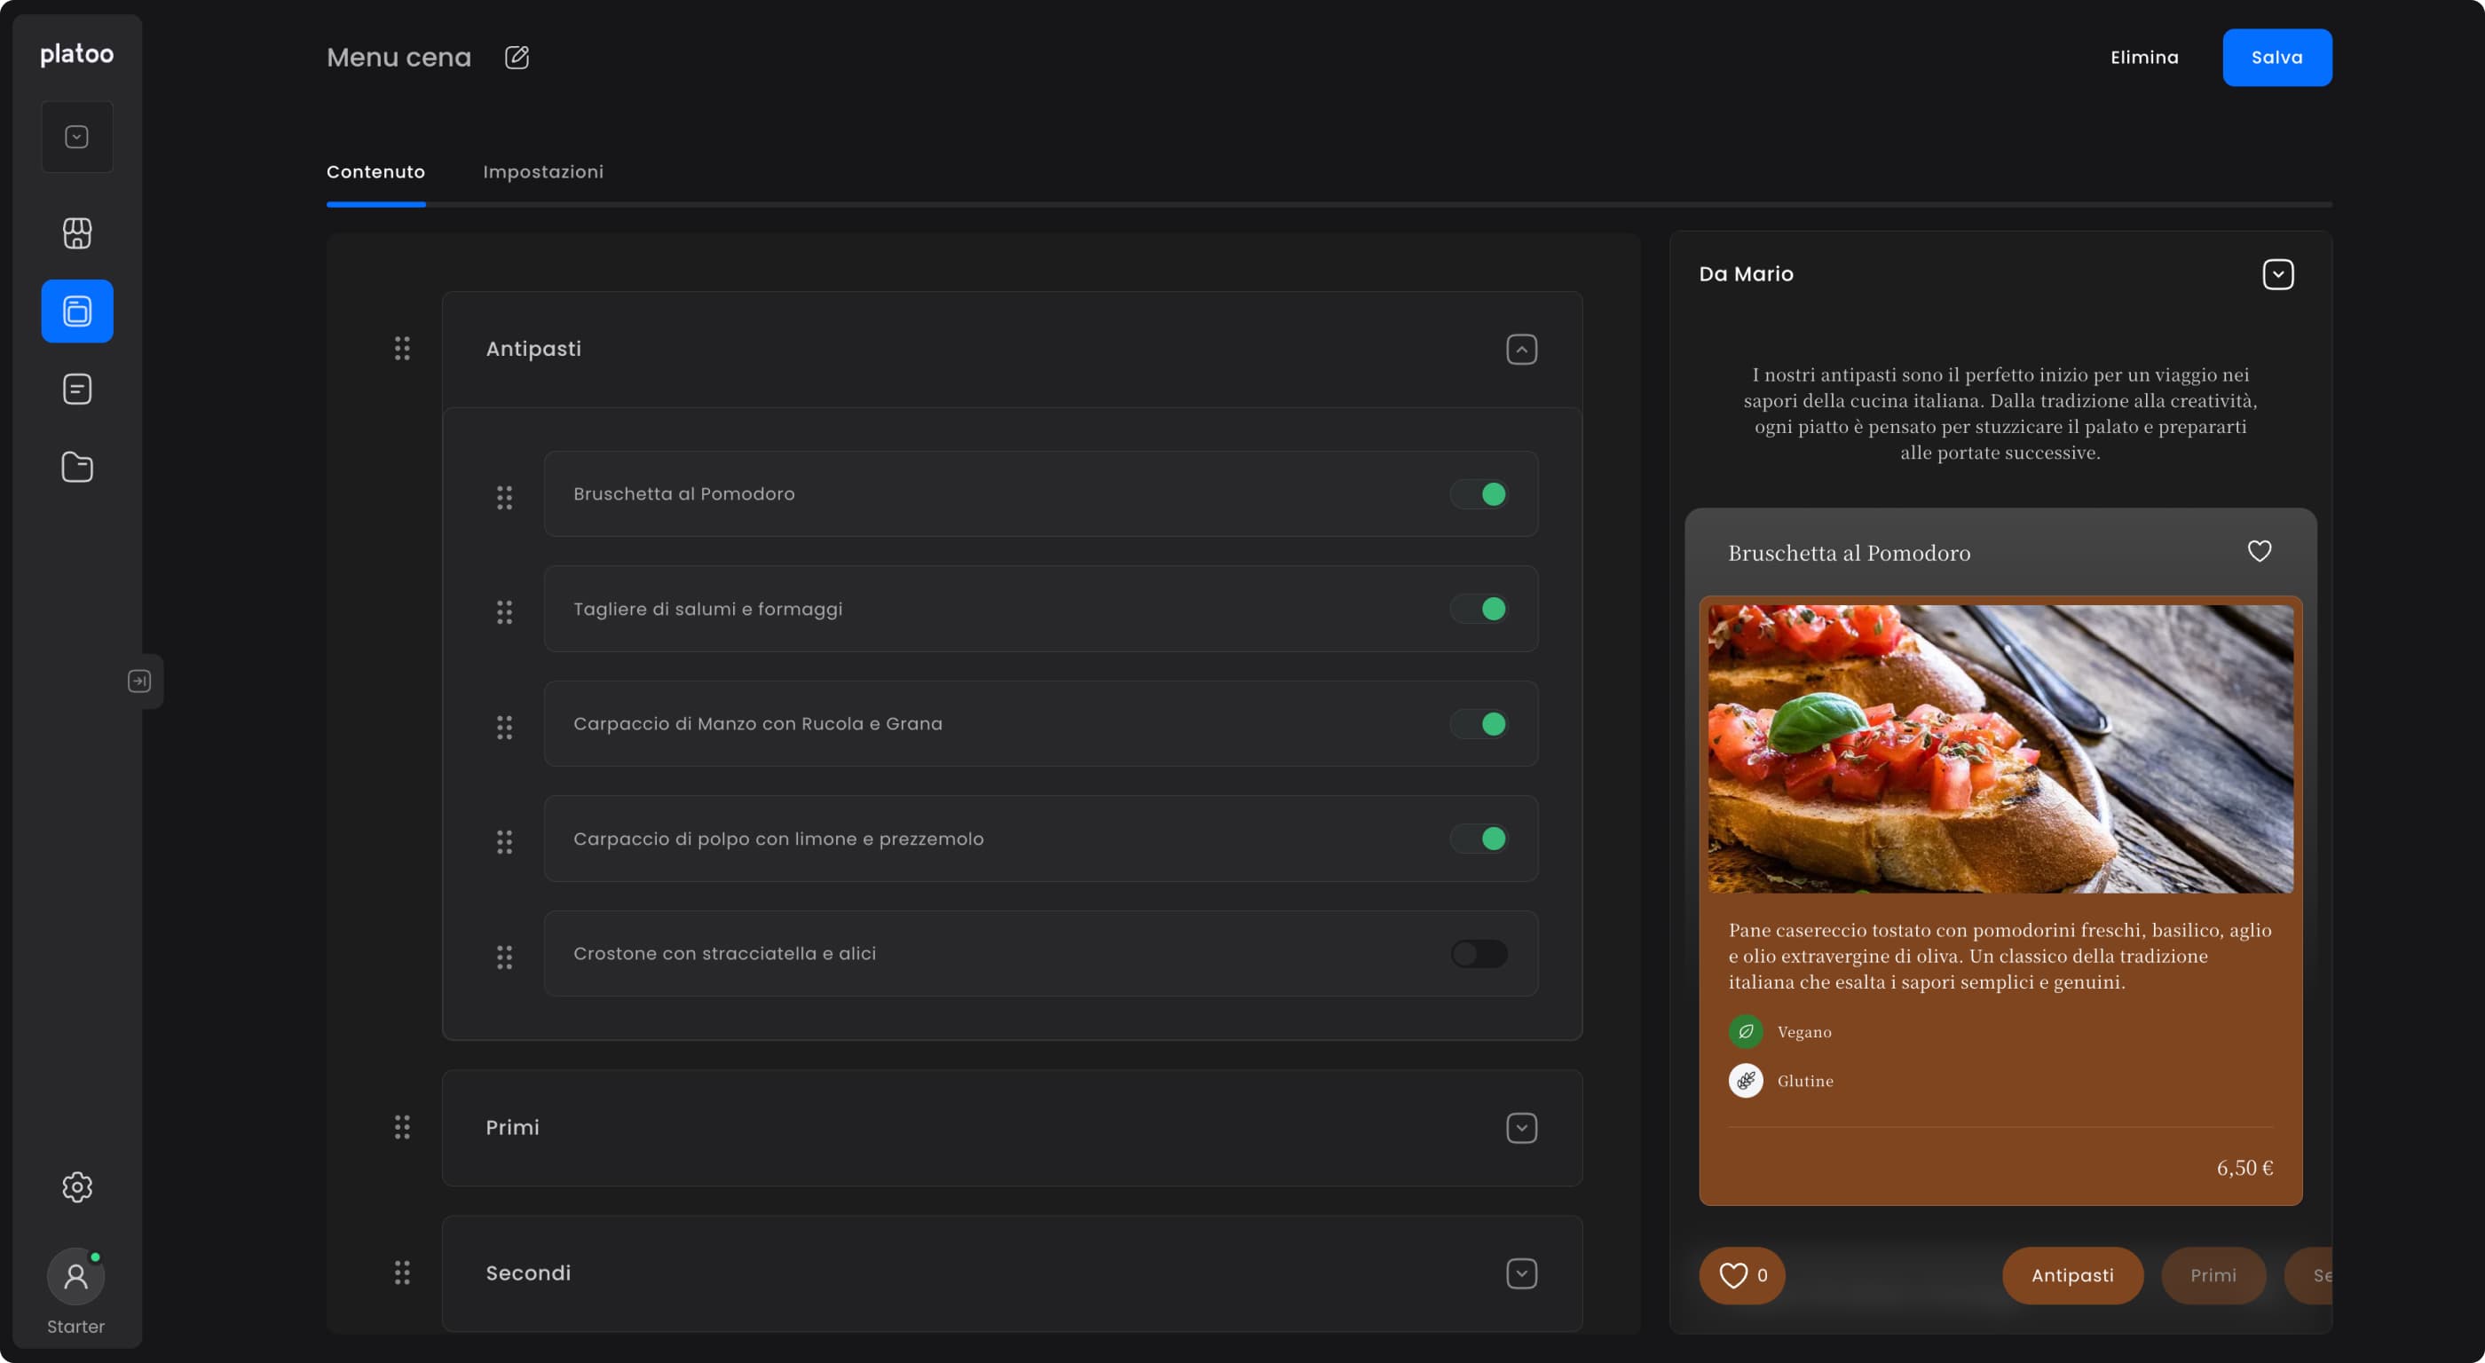
Task: Collapse the sidebar using the arrow icon
Action: click(139, 680)
